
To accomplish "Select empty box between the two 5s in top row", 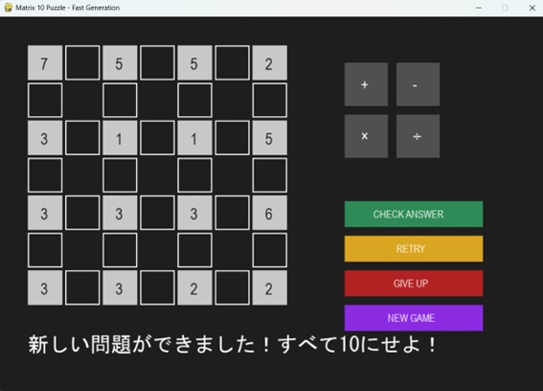I will click(157, 62).
